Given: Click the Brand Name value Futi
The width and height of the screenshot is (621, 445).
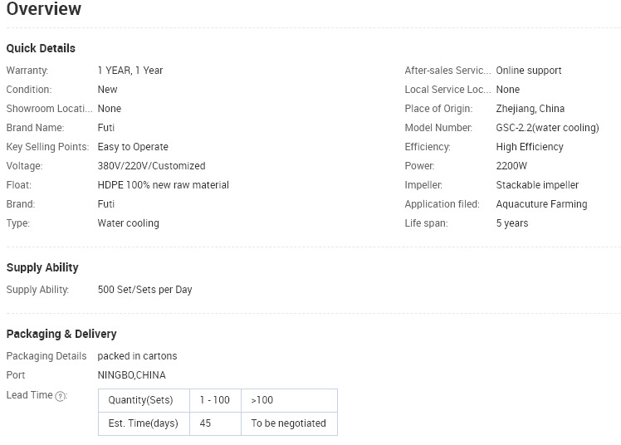Looking at the screenshot, I should point(106,128).
